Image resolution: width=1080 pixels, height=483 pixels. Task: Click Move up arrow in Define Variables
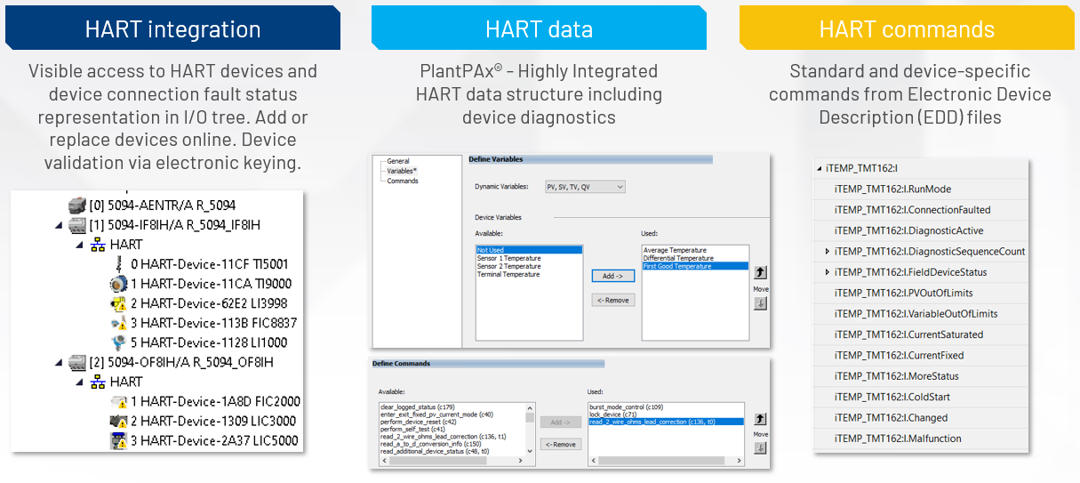click(761, 272)
